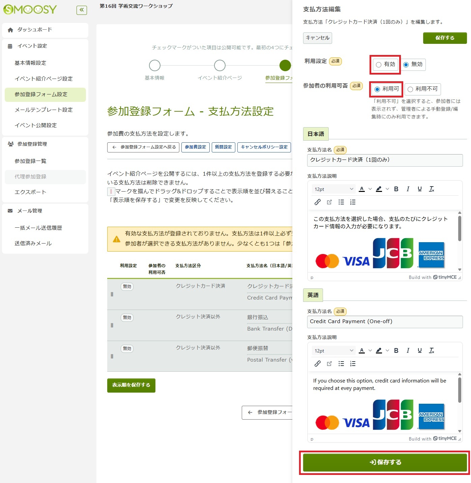Clear formatting in English description editor

coord(431,351)
